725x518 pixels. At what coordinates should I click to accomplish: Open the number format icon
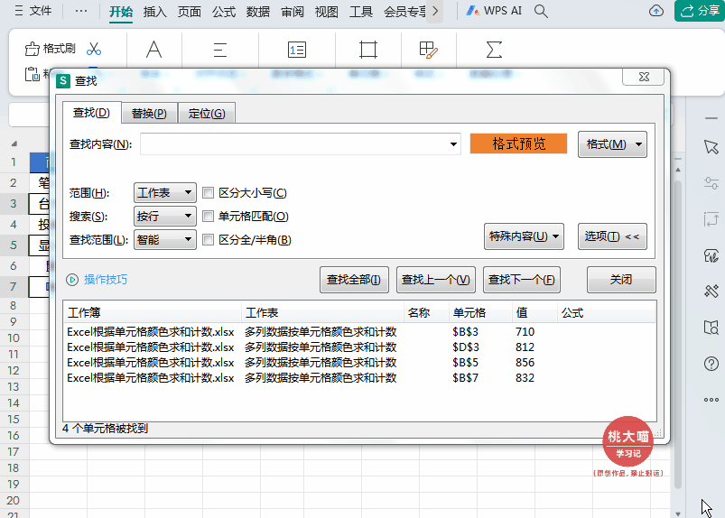point(297,50)
